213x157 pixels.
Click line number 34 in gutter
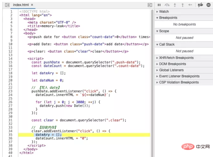coord(11,131)
